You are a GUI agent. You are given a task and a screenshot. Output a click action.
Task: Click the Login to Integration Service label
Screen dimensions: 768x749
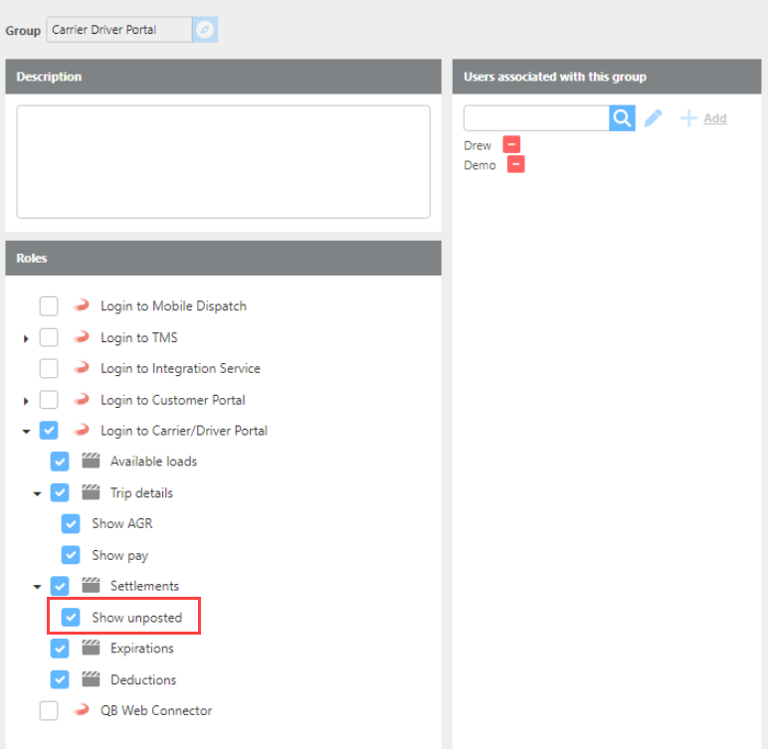180,369
